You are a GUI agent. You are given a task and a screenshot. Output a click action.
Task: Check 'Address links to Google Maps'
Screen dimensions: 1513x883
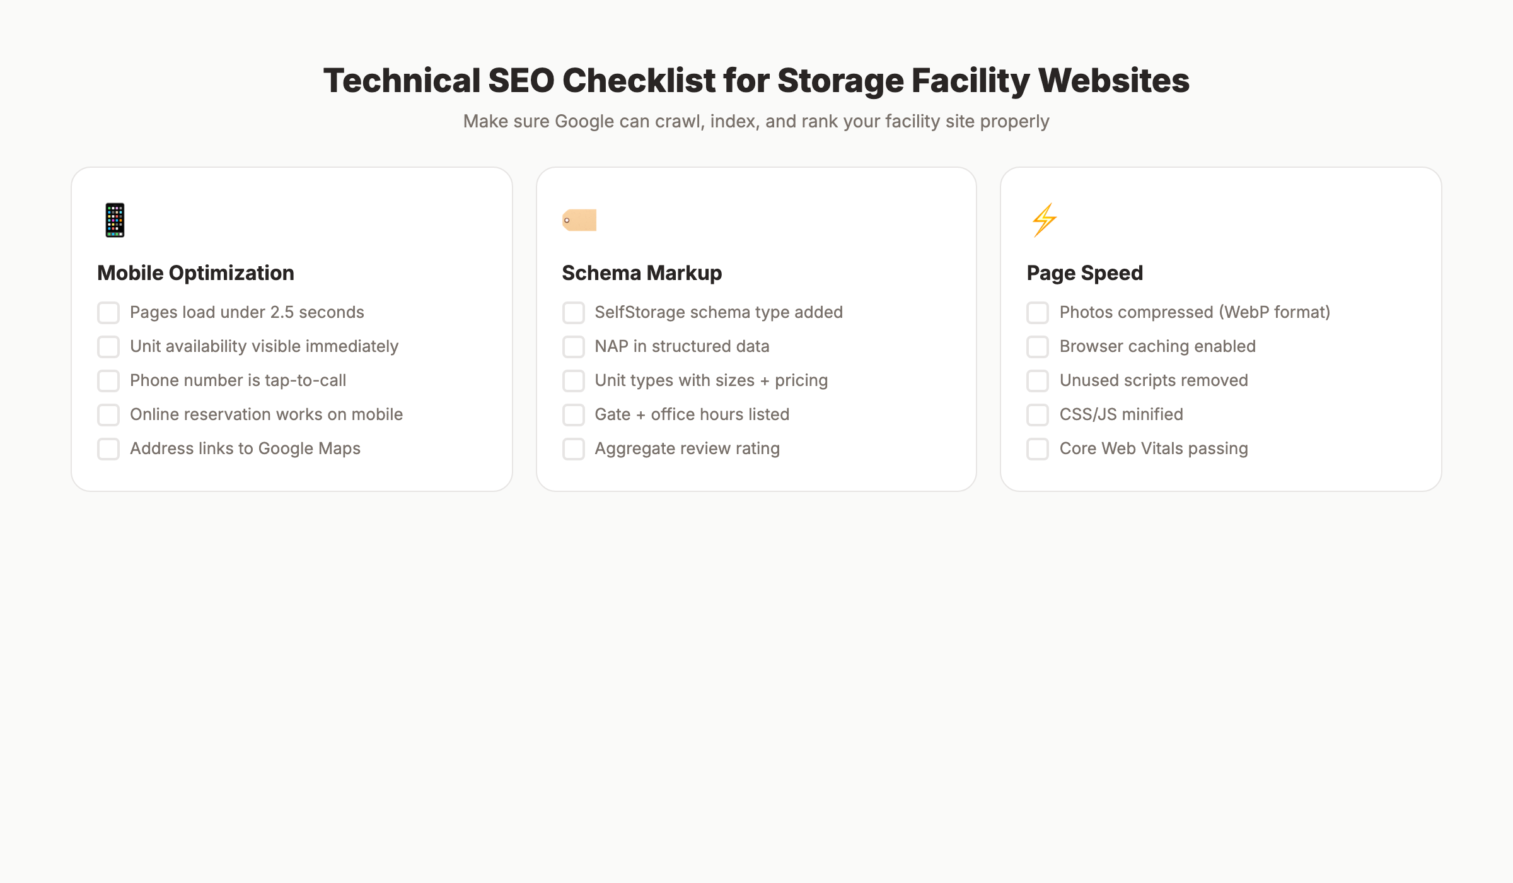(x=108, y=448)
